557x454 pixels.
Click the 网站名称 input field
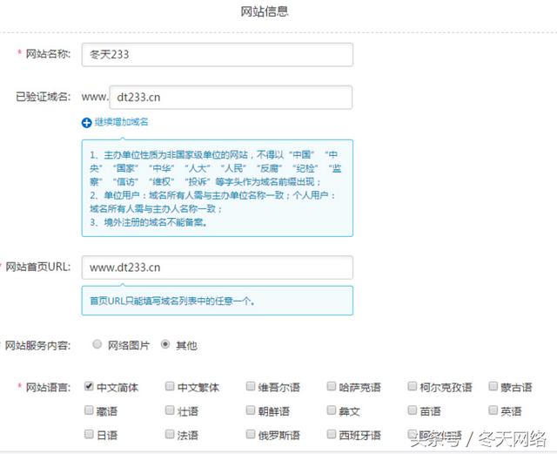point(217,54)
